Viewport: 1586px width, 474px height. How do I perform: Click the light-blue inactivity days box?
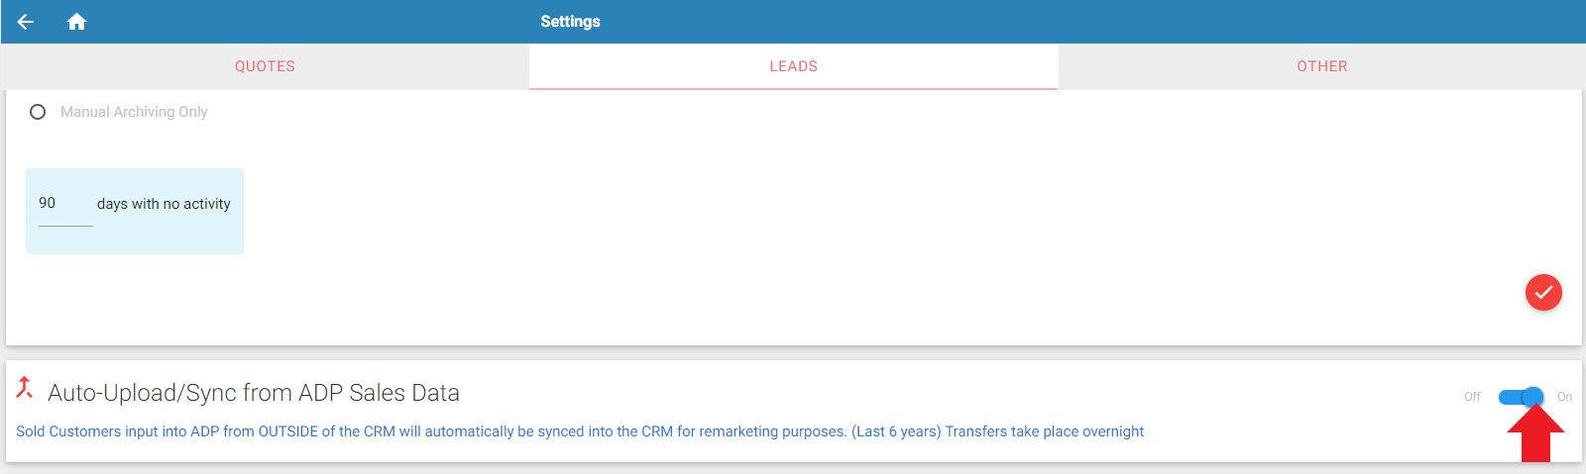click(135, 211)
